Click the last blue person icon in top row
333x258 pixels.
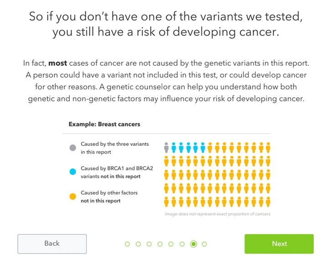click(203, 147)
